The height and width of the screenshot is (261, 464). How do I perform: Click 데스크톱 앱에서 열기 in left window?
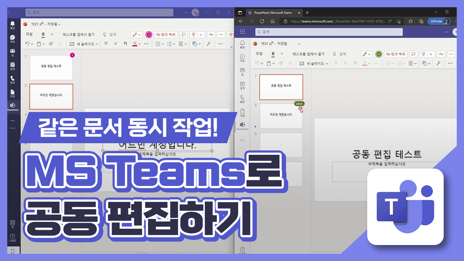79,34
